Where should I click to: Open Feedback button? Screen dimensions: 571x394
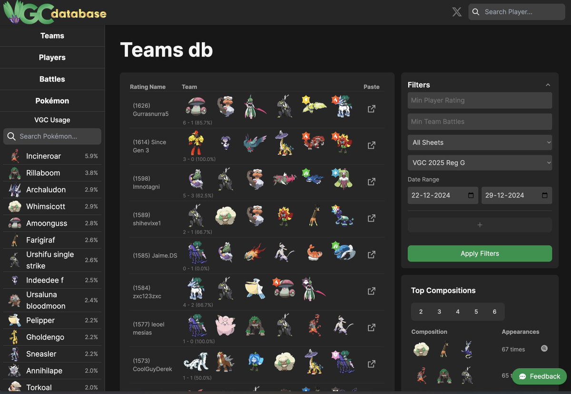click(x=539, y=376)
